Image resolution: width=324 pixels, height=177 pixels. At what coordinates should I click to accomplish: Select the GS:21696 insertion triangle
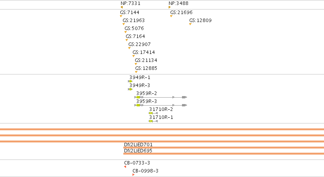point(171,16)
